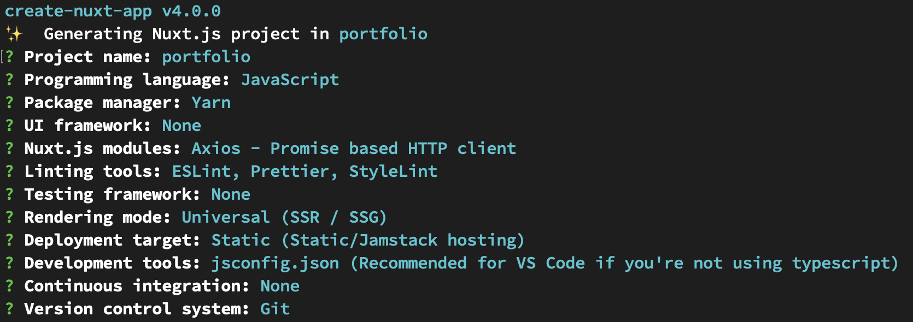Click the question mark beside Rendering mode
The width and height of the screenshot is (913, 322).
[x=9, y=217]
